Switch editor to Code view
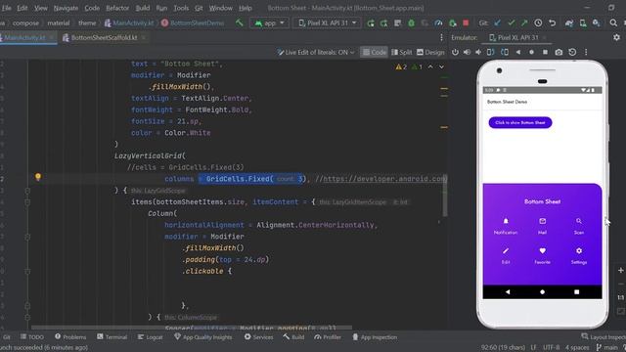Screen dimensions: 626x352 click(374, 52)
